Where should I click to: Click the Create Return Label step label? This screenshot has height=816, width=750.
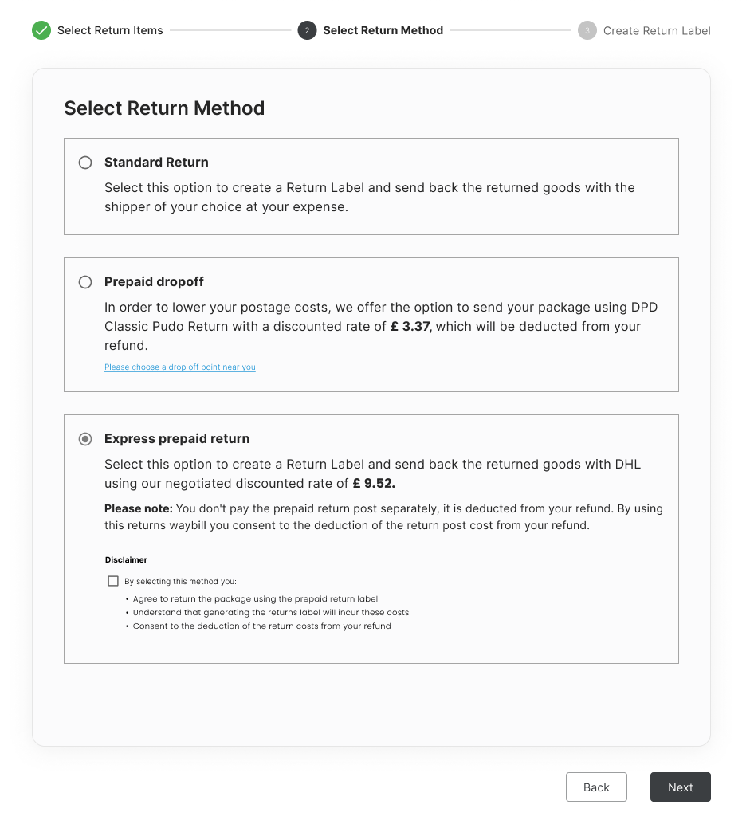coord(657,30)
